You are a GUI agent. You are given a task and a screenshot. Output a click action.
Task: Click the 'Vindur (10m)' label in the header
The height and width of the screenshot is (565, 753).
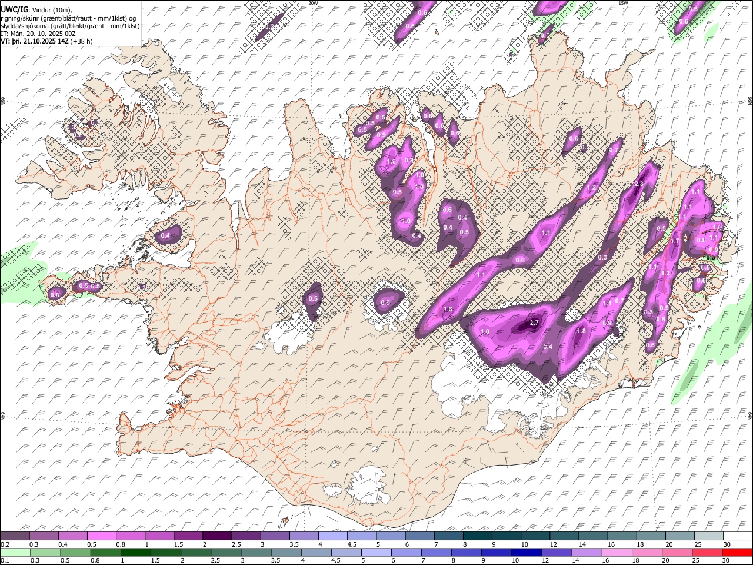[x=52, y=10]
